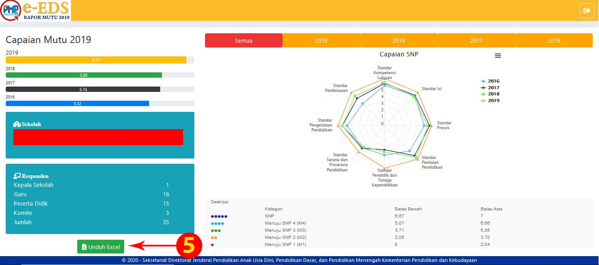This screenshot has height=265, width=599.
Task: Switch to the Semua tab
Action: [x=243, y=40]
